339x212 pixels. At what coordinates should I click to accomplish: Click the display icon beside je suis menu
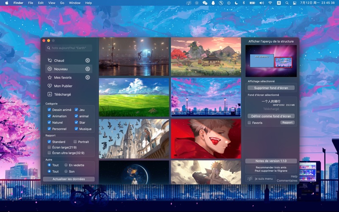[x=250, y=179]
